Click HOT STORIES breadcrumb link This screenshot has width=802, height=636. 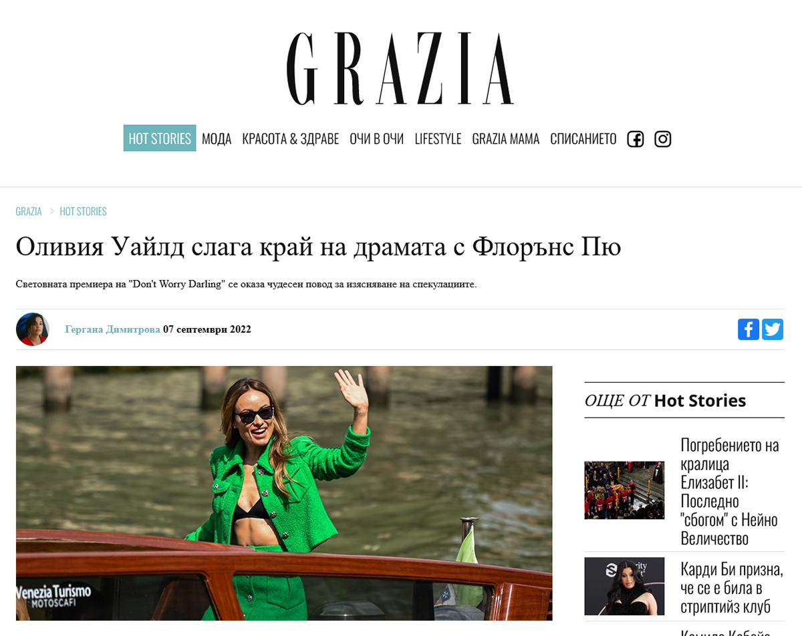(84, 212)
